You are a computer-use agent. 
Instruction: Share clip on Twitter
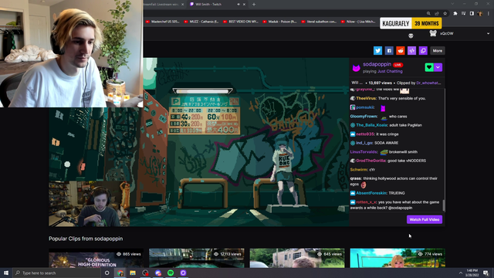coord(377,50)
